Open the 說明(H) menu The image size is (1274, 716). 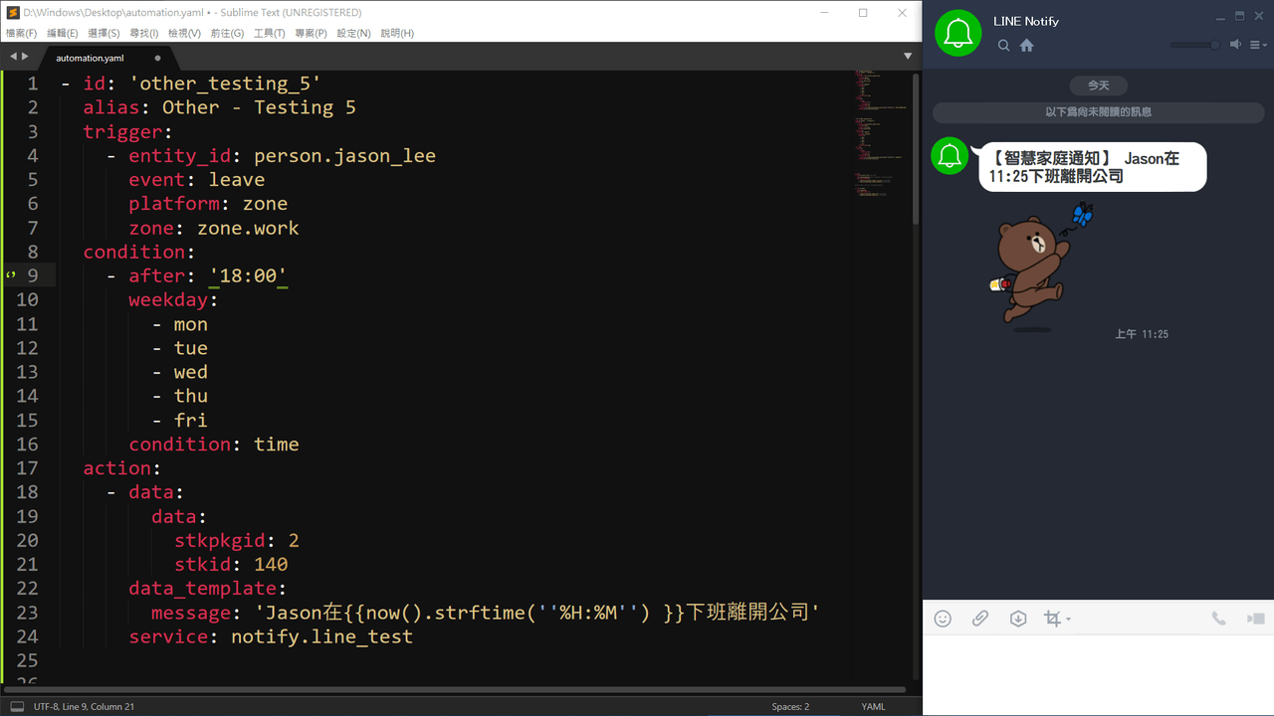click(396, 33)
